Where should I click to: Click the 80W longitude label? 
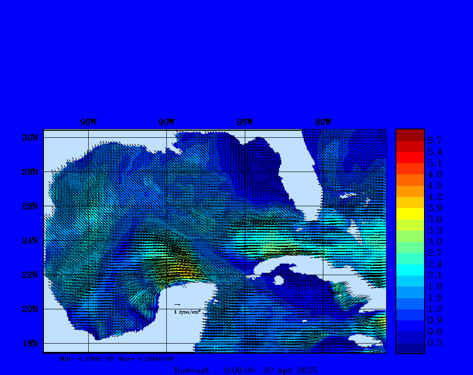(x=323, y=123)
